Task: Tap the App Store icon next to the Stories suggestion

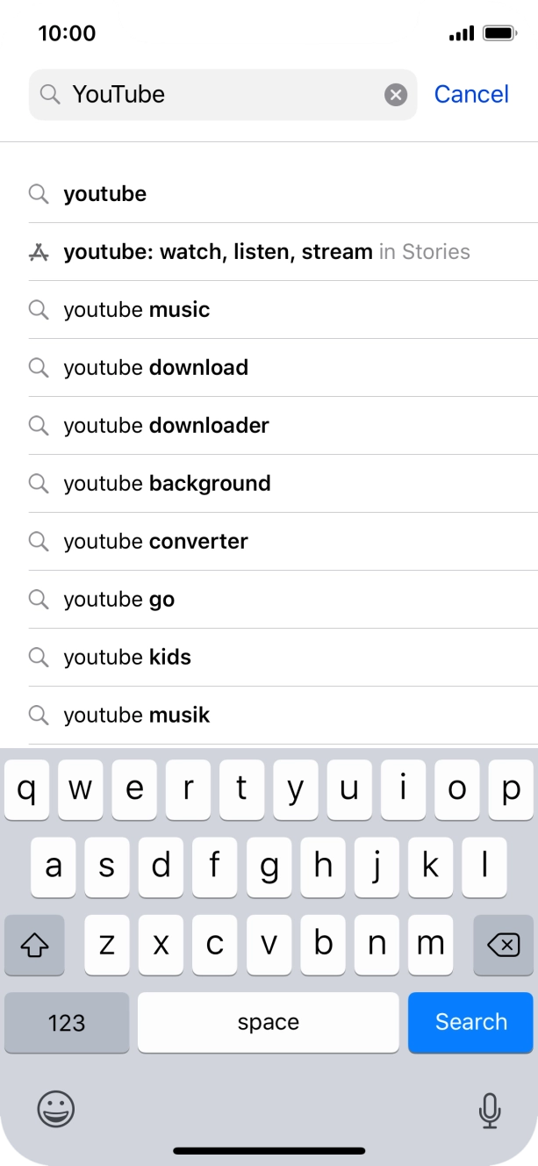Action: coord(39,251)
